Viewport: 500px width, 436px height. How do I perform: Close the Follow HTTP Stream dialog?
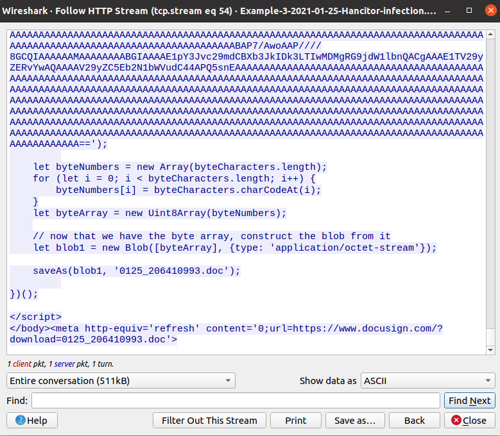469,421
